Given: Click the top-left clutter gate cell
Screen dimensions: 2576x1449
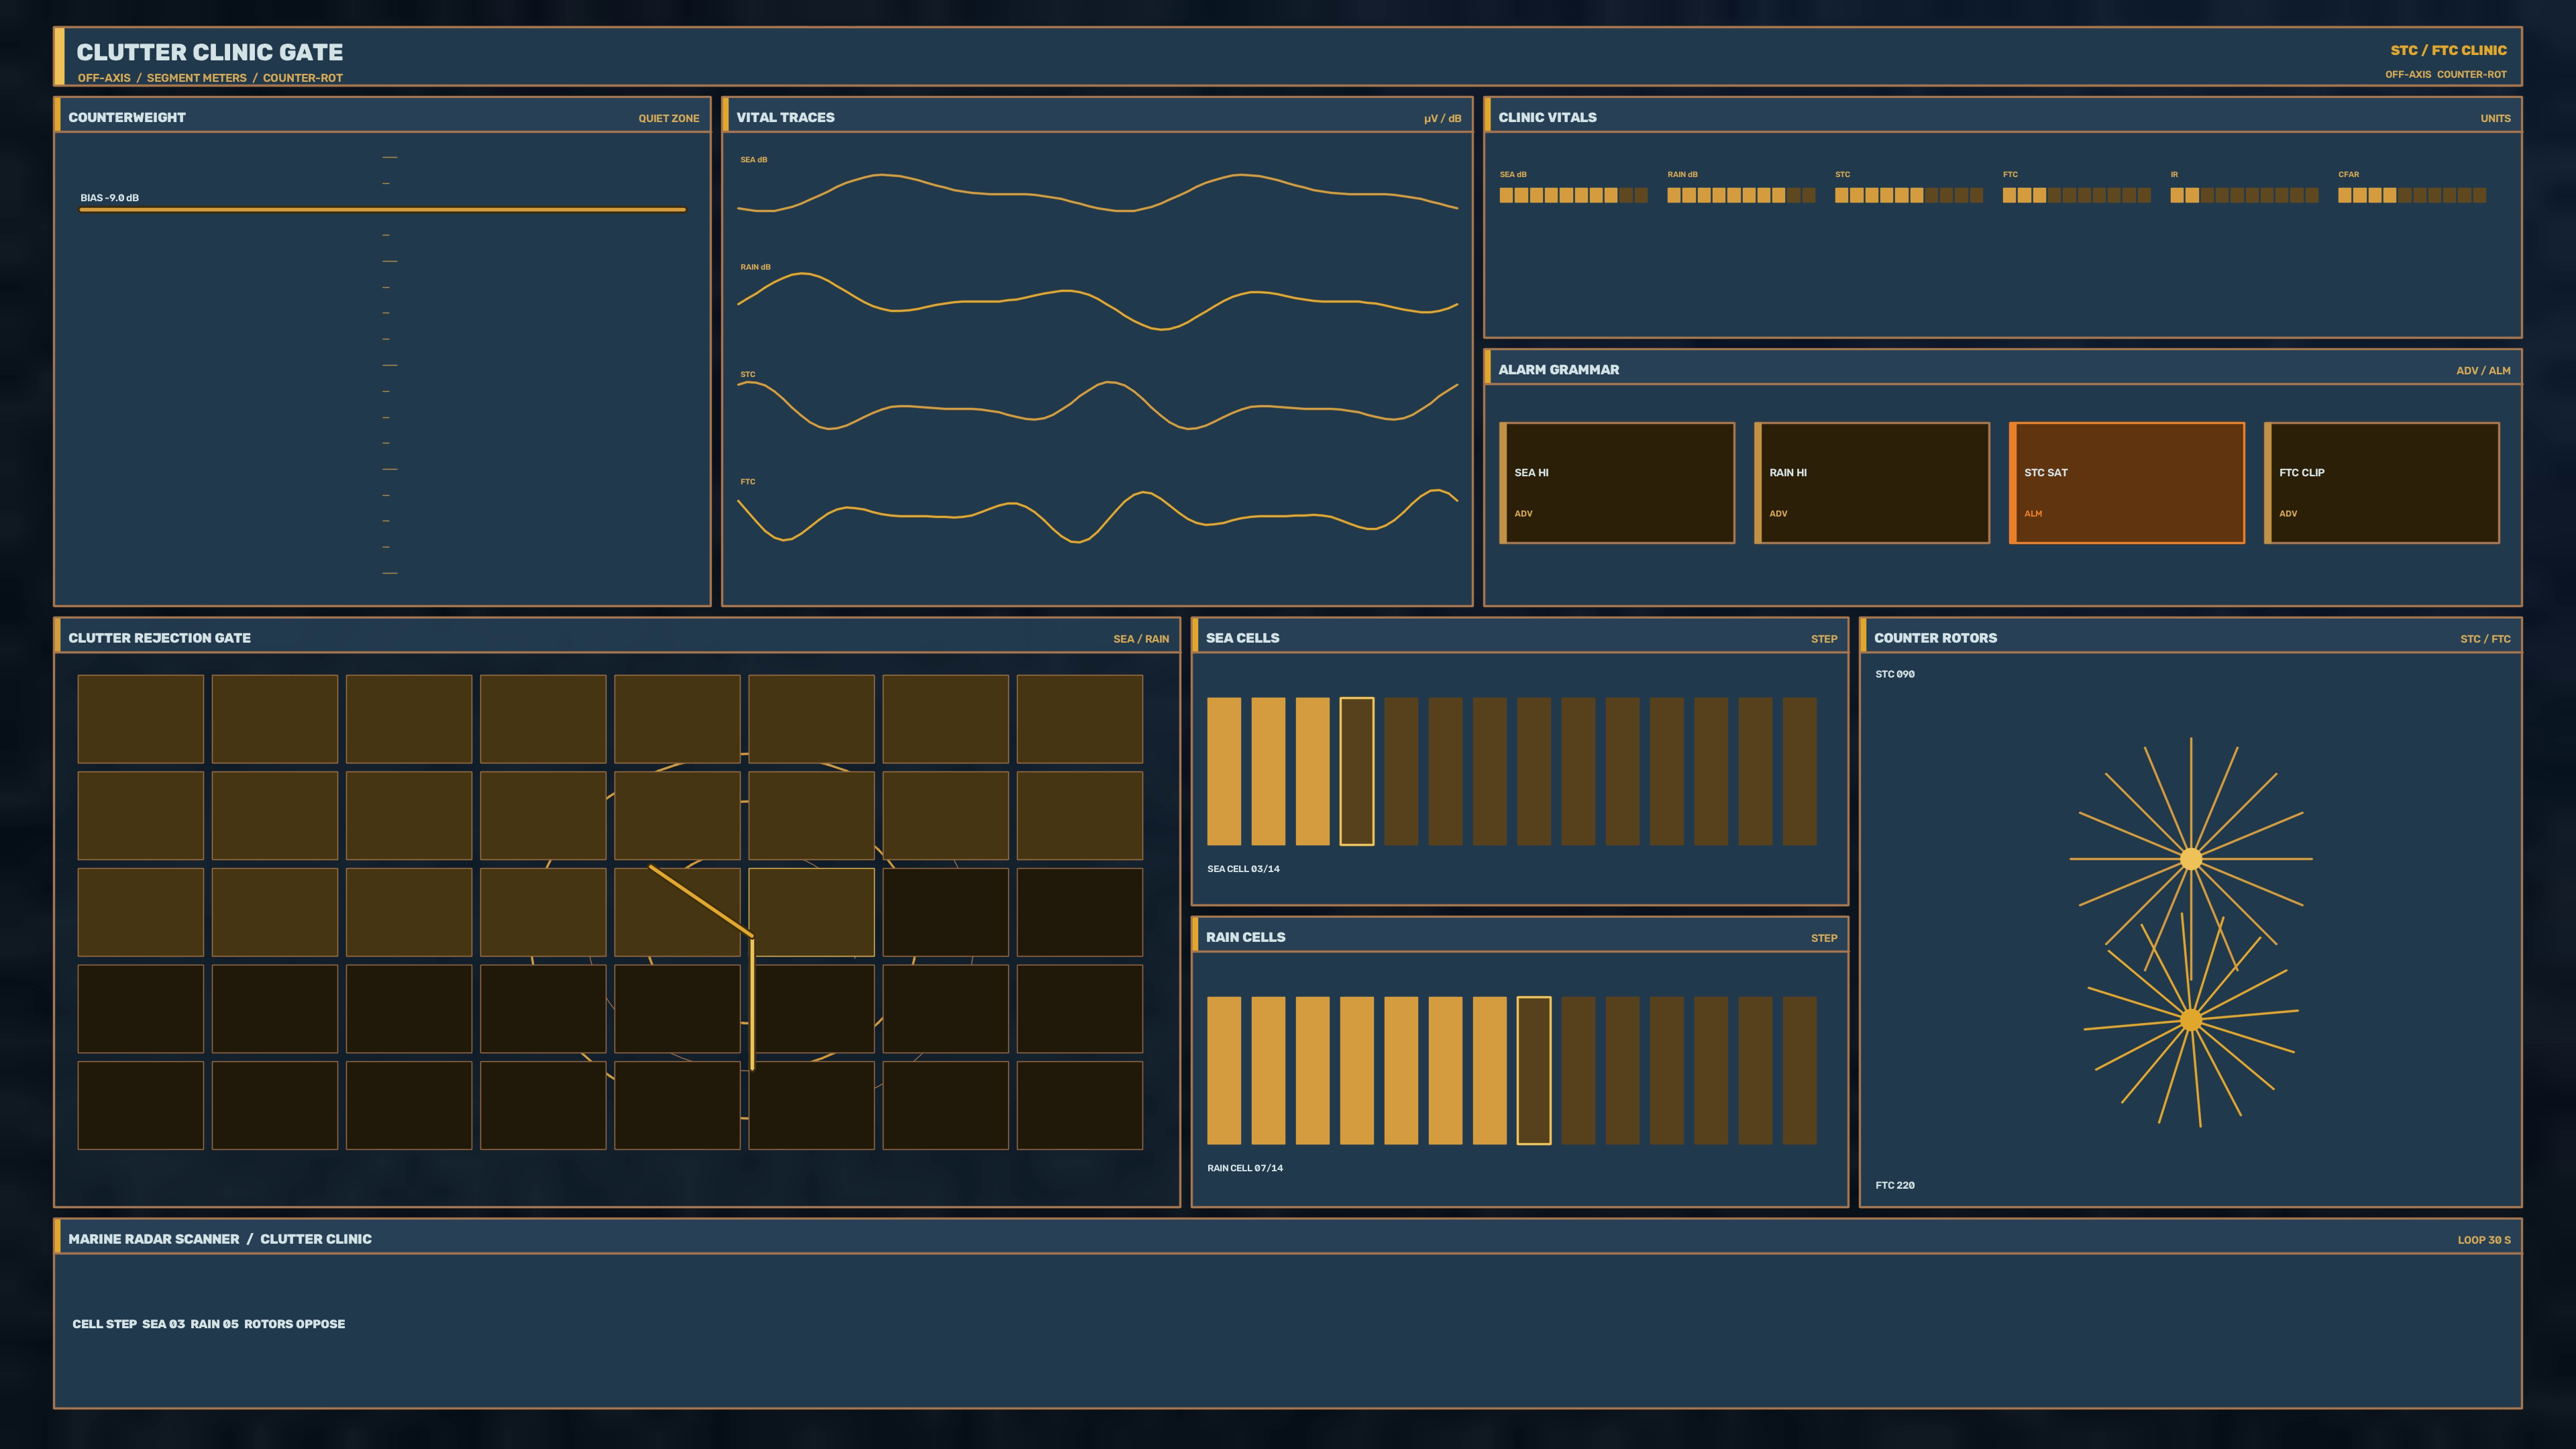Looking at the screenshot, I should point(141,719).
